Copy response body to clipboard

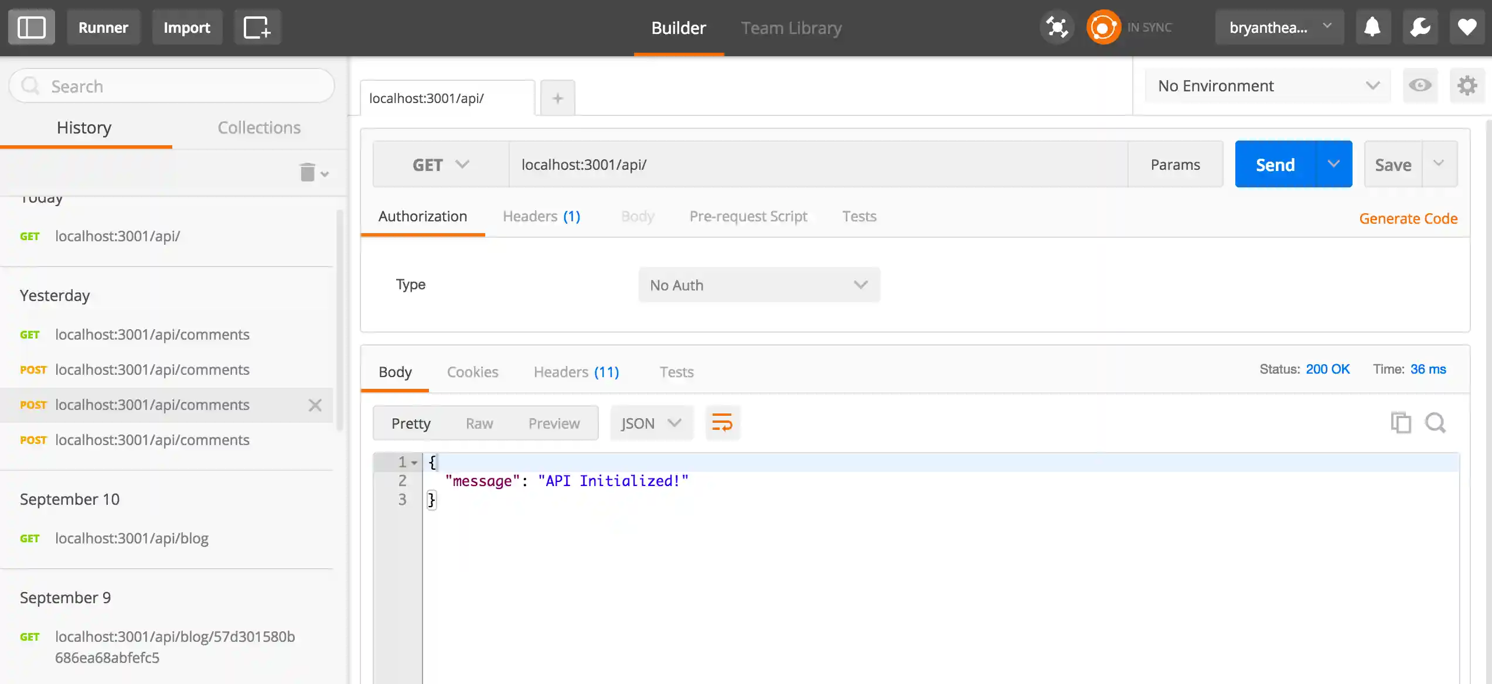[1401, 423]
